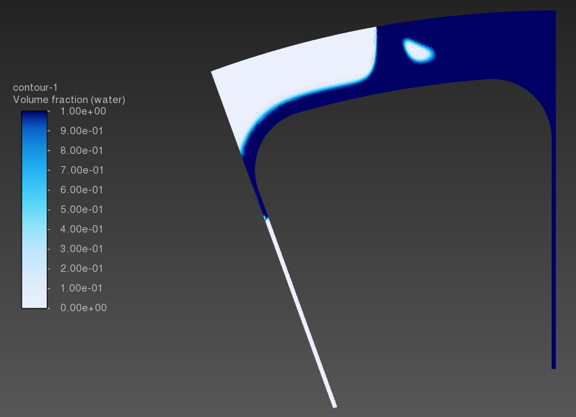Select the 2.00e-01 legend value
This screenshot has width=576, height=417.
(x=82, y=269)
